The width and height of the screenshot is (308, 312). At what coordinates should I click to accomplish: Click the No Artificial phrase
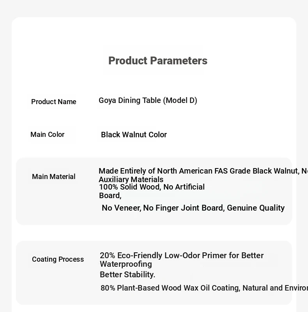click(x=184, y=187)
